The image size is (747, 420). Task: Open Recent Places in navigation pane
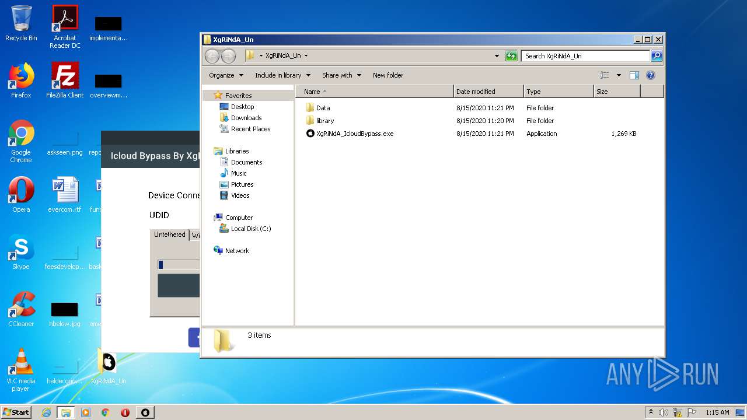point(250,129)
